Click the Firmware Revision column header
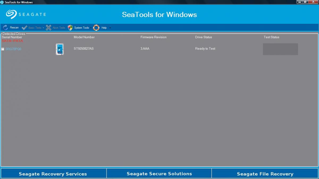319x179 pixels. 153,37
